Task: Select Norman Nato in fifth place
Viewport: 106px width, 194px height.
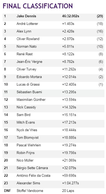Action: tap(26, 47)
